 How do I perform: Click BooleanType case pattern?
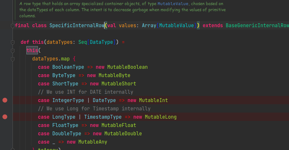tap(68, 67)
